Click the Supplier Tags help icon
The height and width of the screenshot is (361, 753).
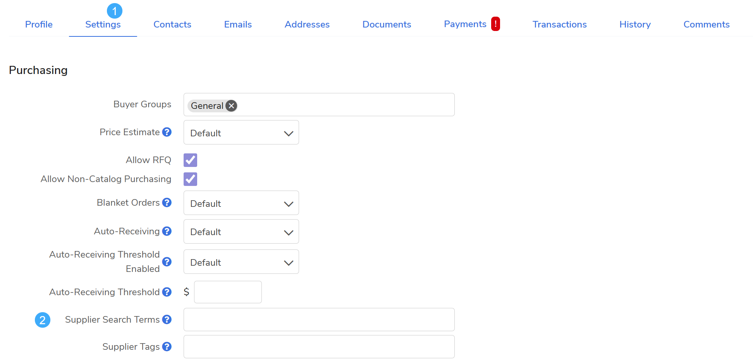click(167, 347)
